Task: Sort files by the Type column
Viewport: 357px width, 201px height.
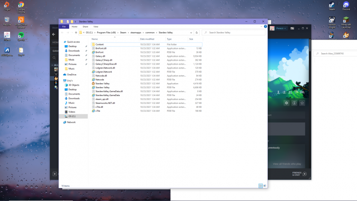Action: [177, 39]
